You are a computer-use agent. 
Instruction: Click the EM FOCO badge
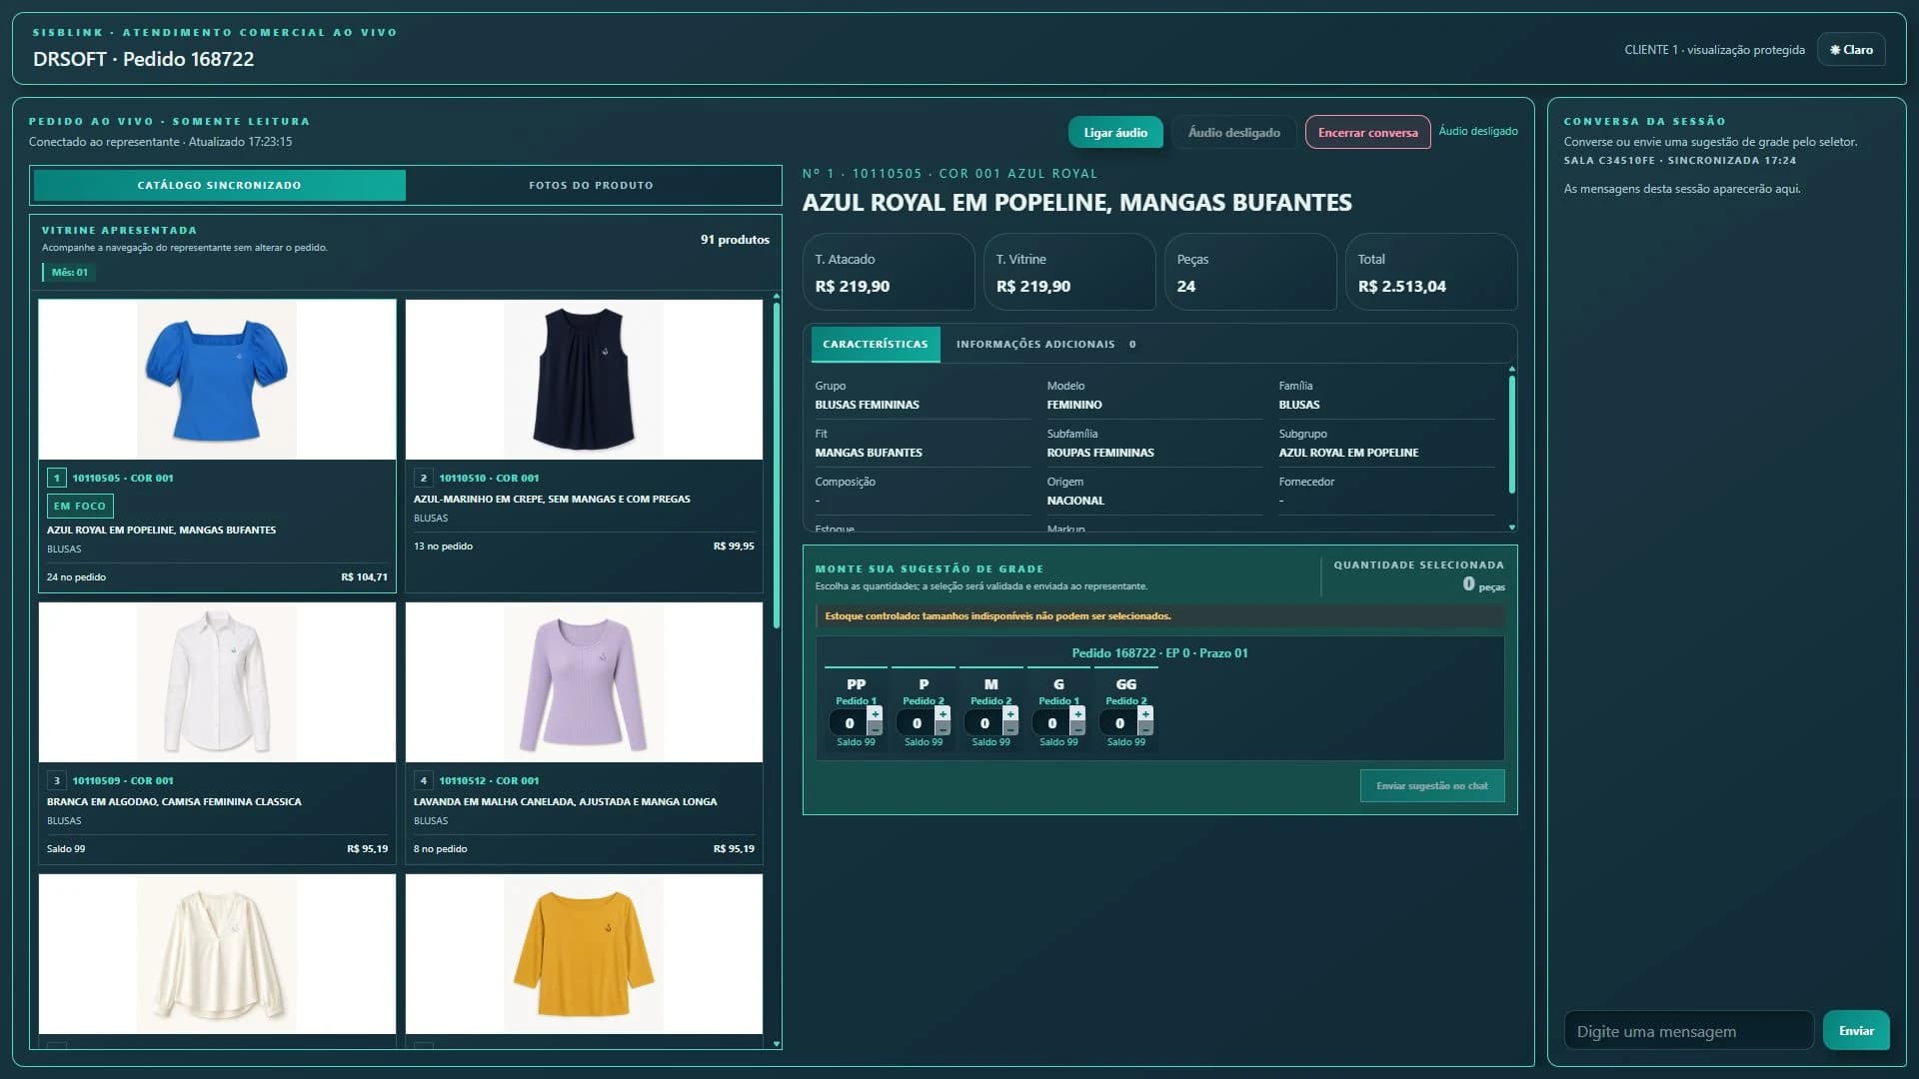click(80, 507)
